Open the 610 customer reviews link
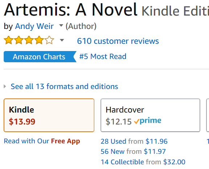 click(x=118, y=41)
